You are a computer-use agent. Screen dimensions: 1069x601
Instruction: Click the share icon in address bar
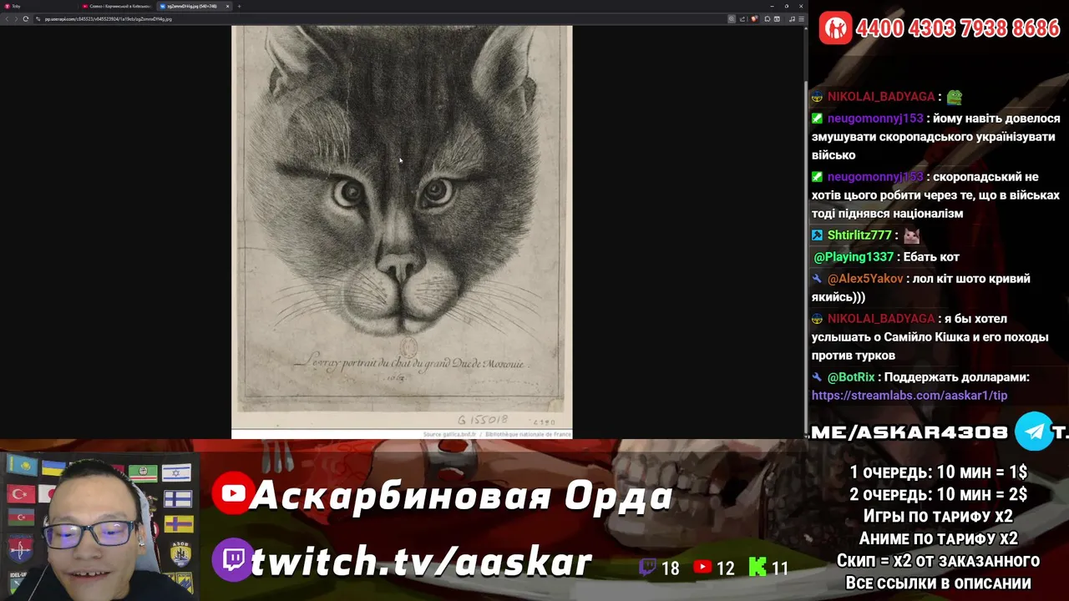[x=742, y=18]
